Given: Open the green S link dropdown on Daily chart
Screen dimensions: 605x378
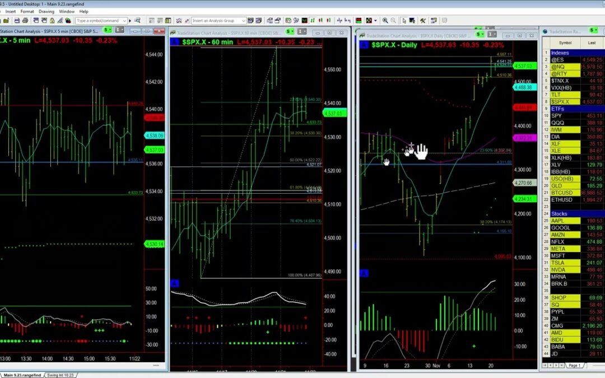Looking at the screenshot, I should click(480, 34).
